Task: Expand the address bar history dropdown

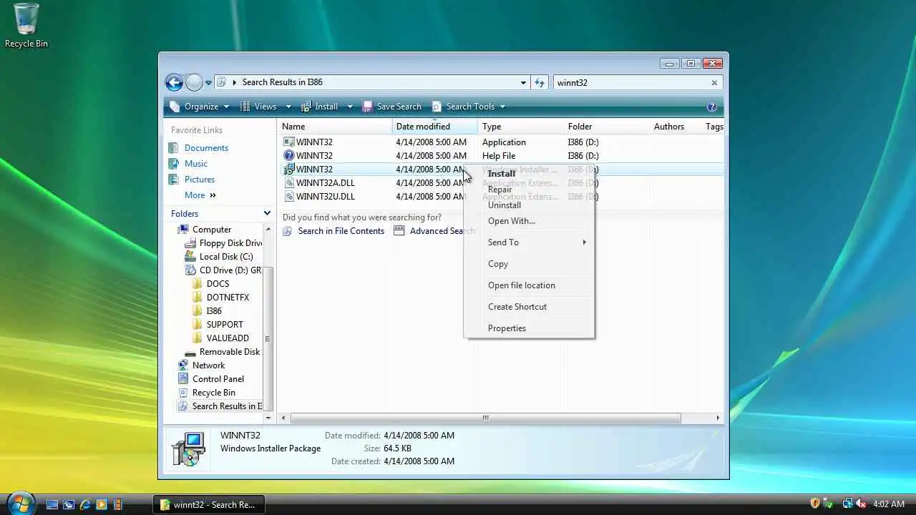Action: click(x=523, y=83)
